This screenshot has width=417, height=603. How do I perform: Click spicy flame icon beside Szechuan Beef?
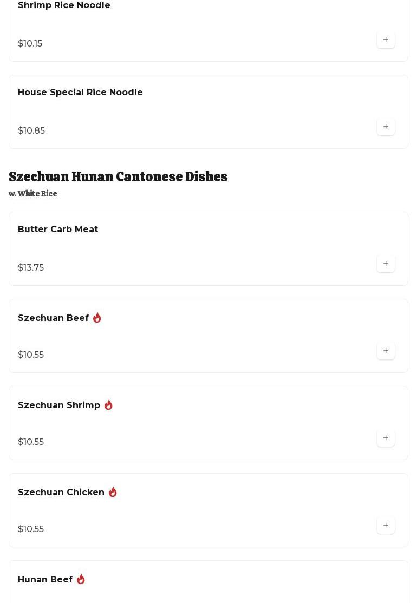(x=97, y=318)
